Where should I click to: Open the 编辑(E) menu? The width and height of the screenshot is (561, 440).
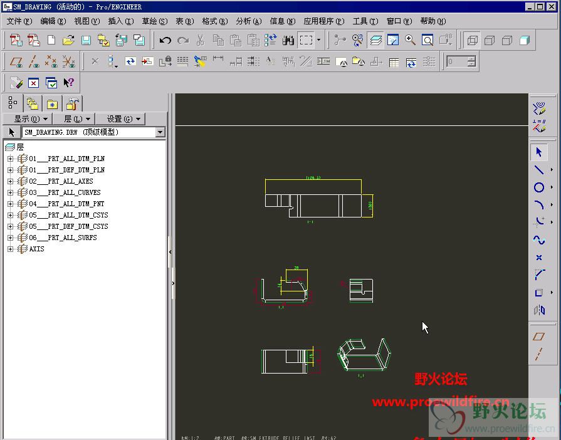(53, 21)
